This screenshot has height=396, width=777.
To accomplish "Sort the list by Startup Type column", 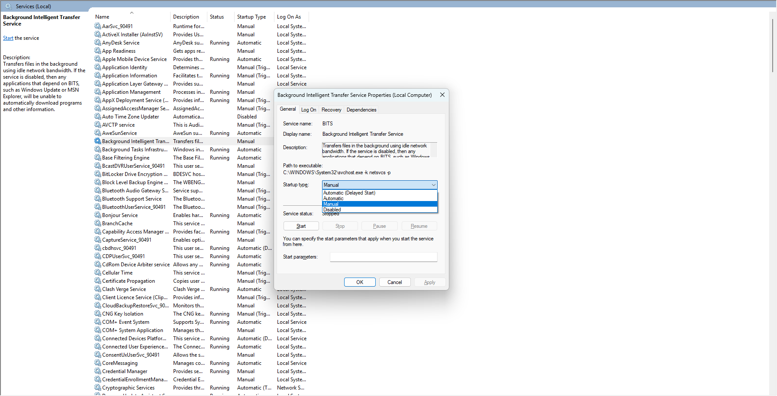I will [x=251, y=17].
